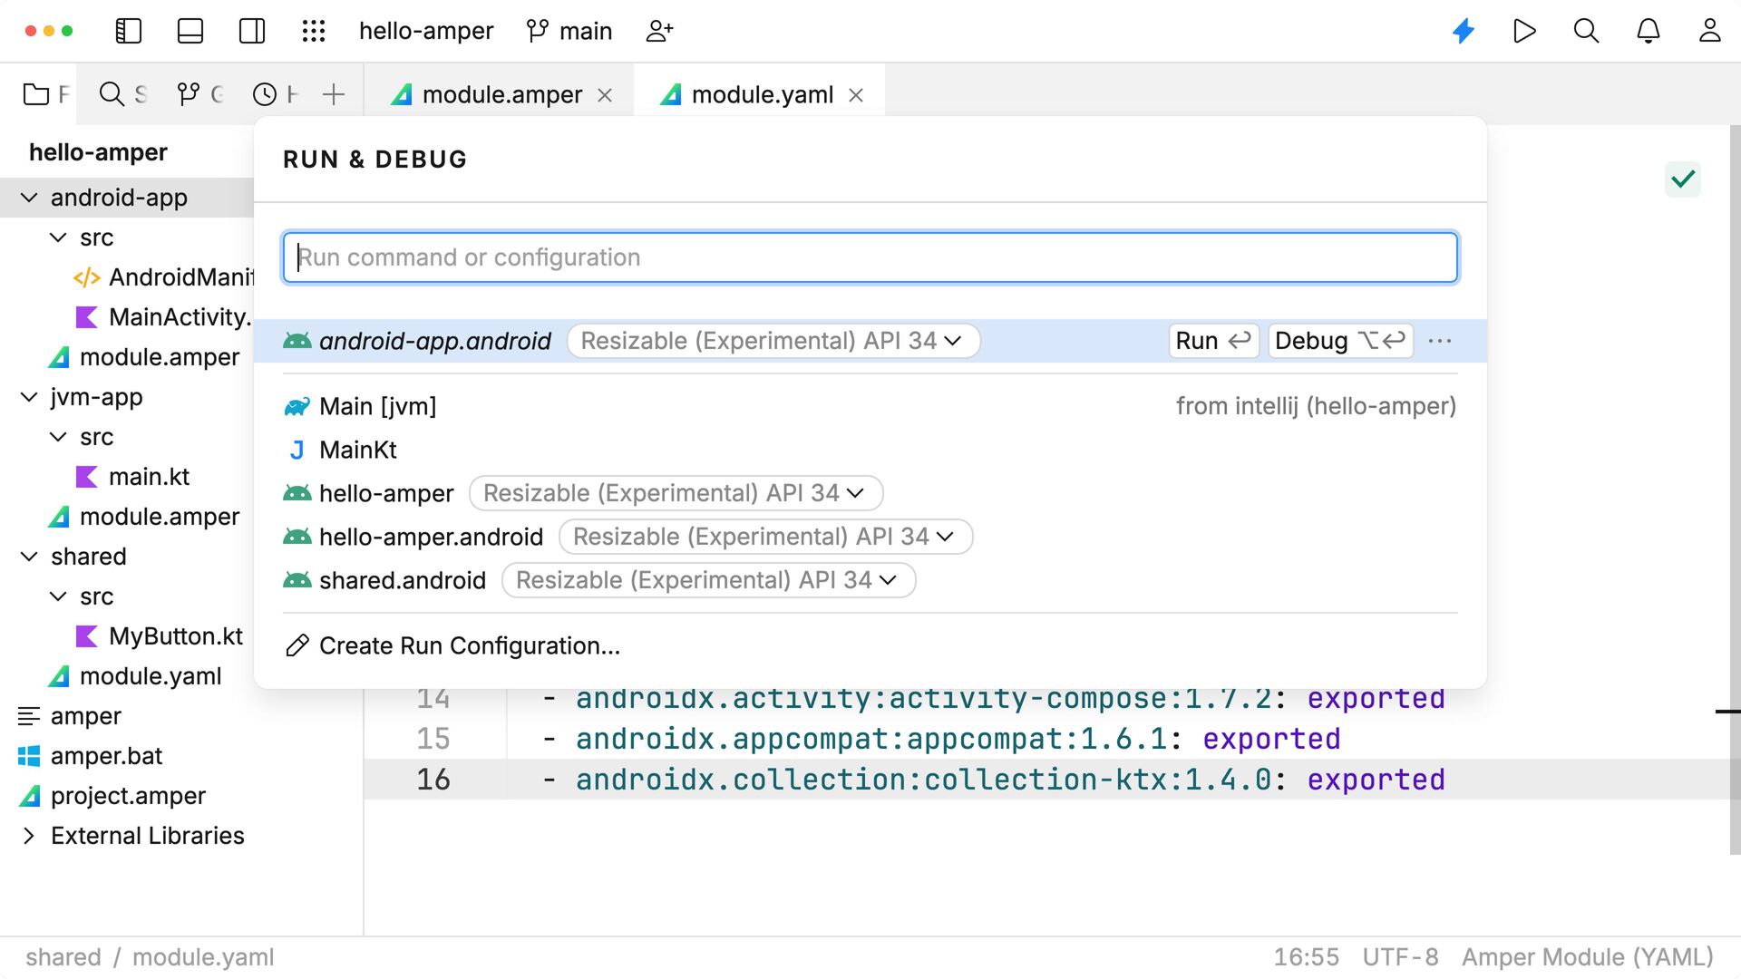Click the add collaborator icon
The width and height of the screenshot is (1741, 979).
pyautogui.click(x=659, y=31)
